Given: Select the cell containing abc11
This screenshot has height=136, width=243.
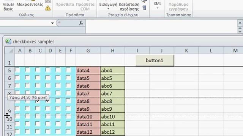Looking at the screenshot, I should point(112,124).
